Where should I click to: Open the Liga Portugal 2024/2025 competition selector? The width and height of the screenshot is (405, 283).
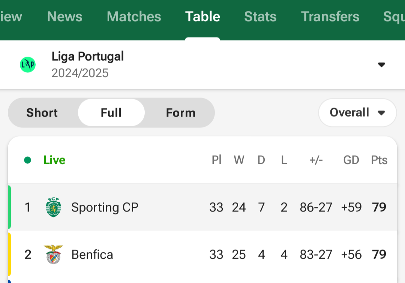202,64
